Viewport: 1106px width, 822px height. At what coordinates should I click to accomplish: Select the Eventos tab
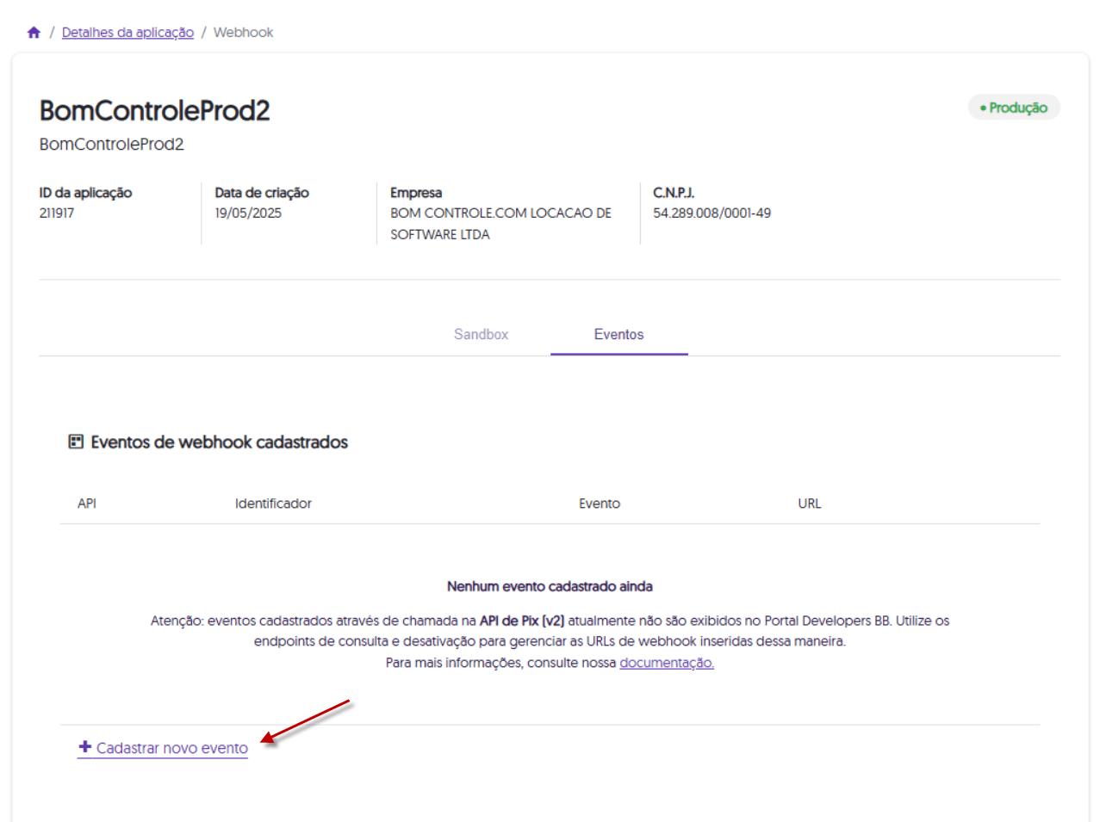[618, 334]
